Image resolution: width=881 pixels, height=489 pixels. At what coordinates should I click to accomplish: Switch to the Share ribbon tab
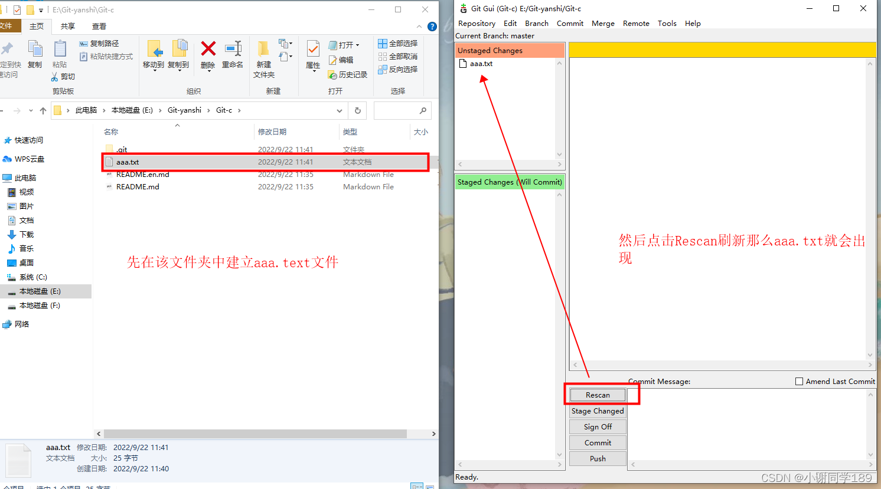(x=68, y=27)
